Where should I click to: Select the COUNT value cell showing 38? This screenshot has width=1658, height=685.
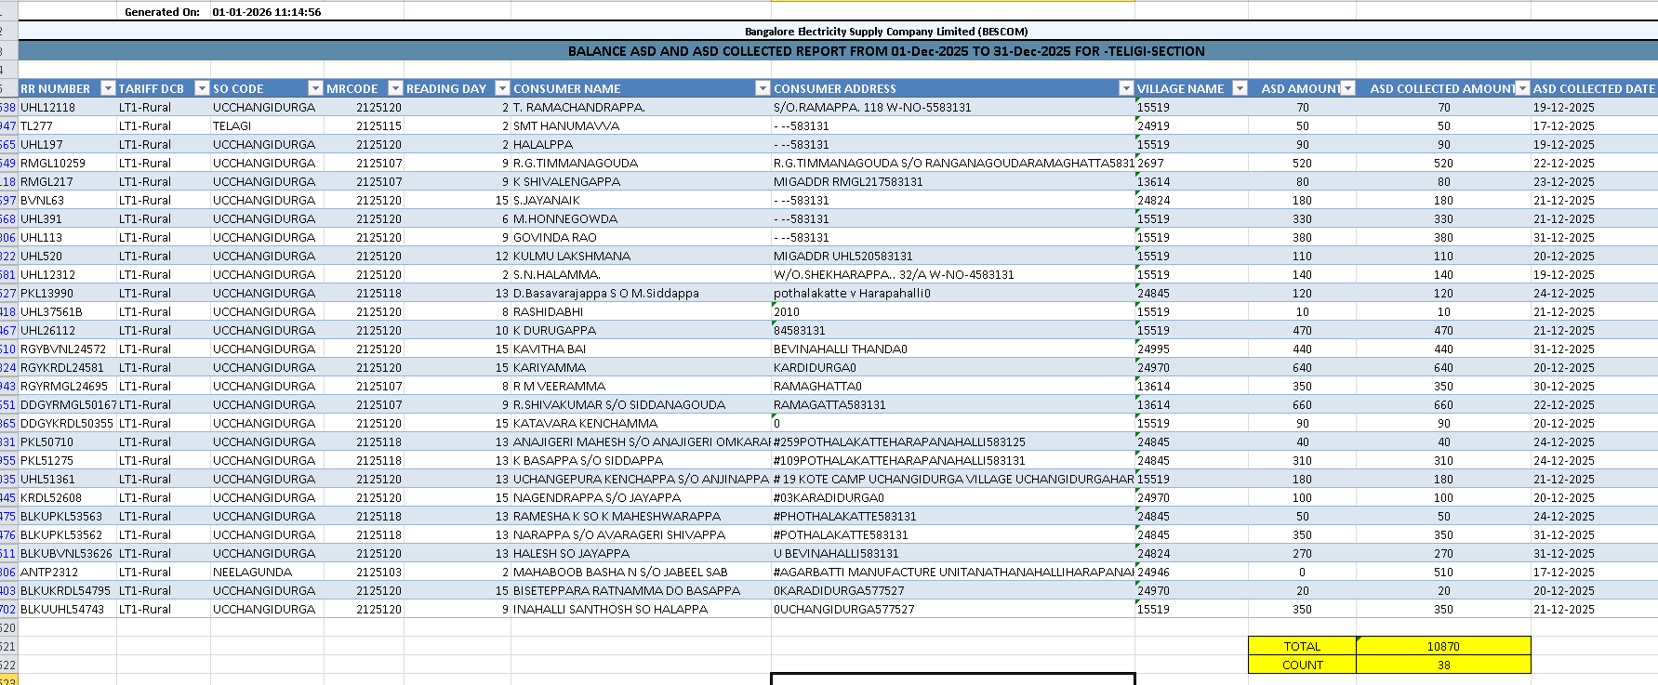pos(1443,665)
